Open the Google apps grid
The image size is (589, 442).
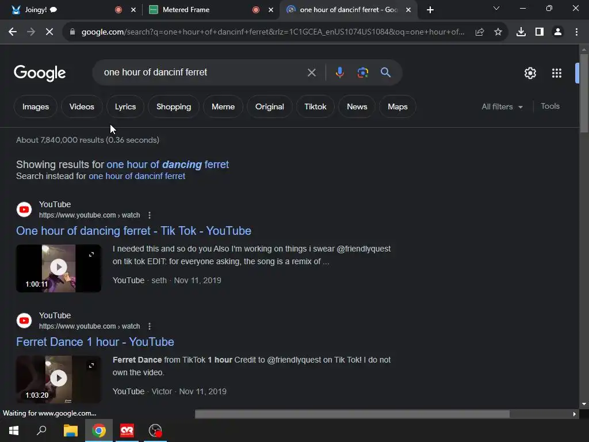557,73
